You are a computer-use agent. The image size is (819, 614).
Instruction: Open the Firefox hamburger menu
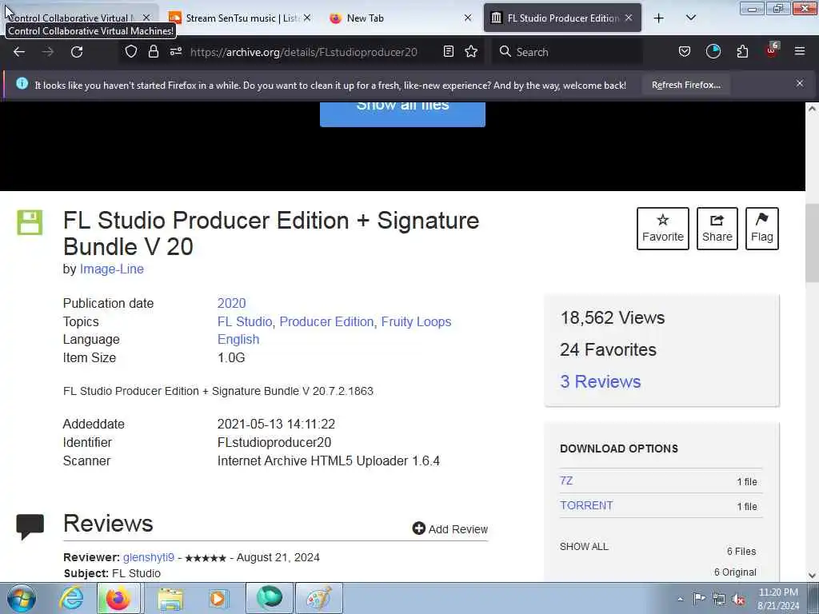click(799, 51)
